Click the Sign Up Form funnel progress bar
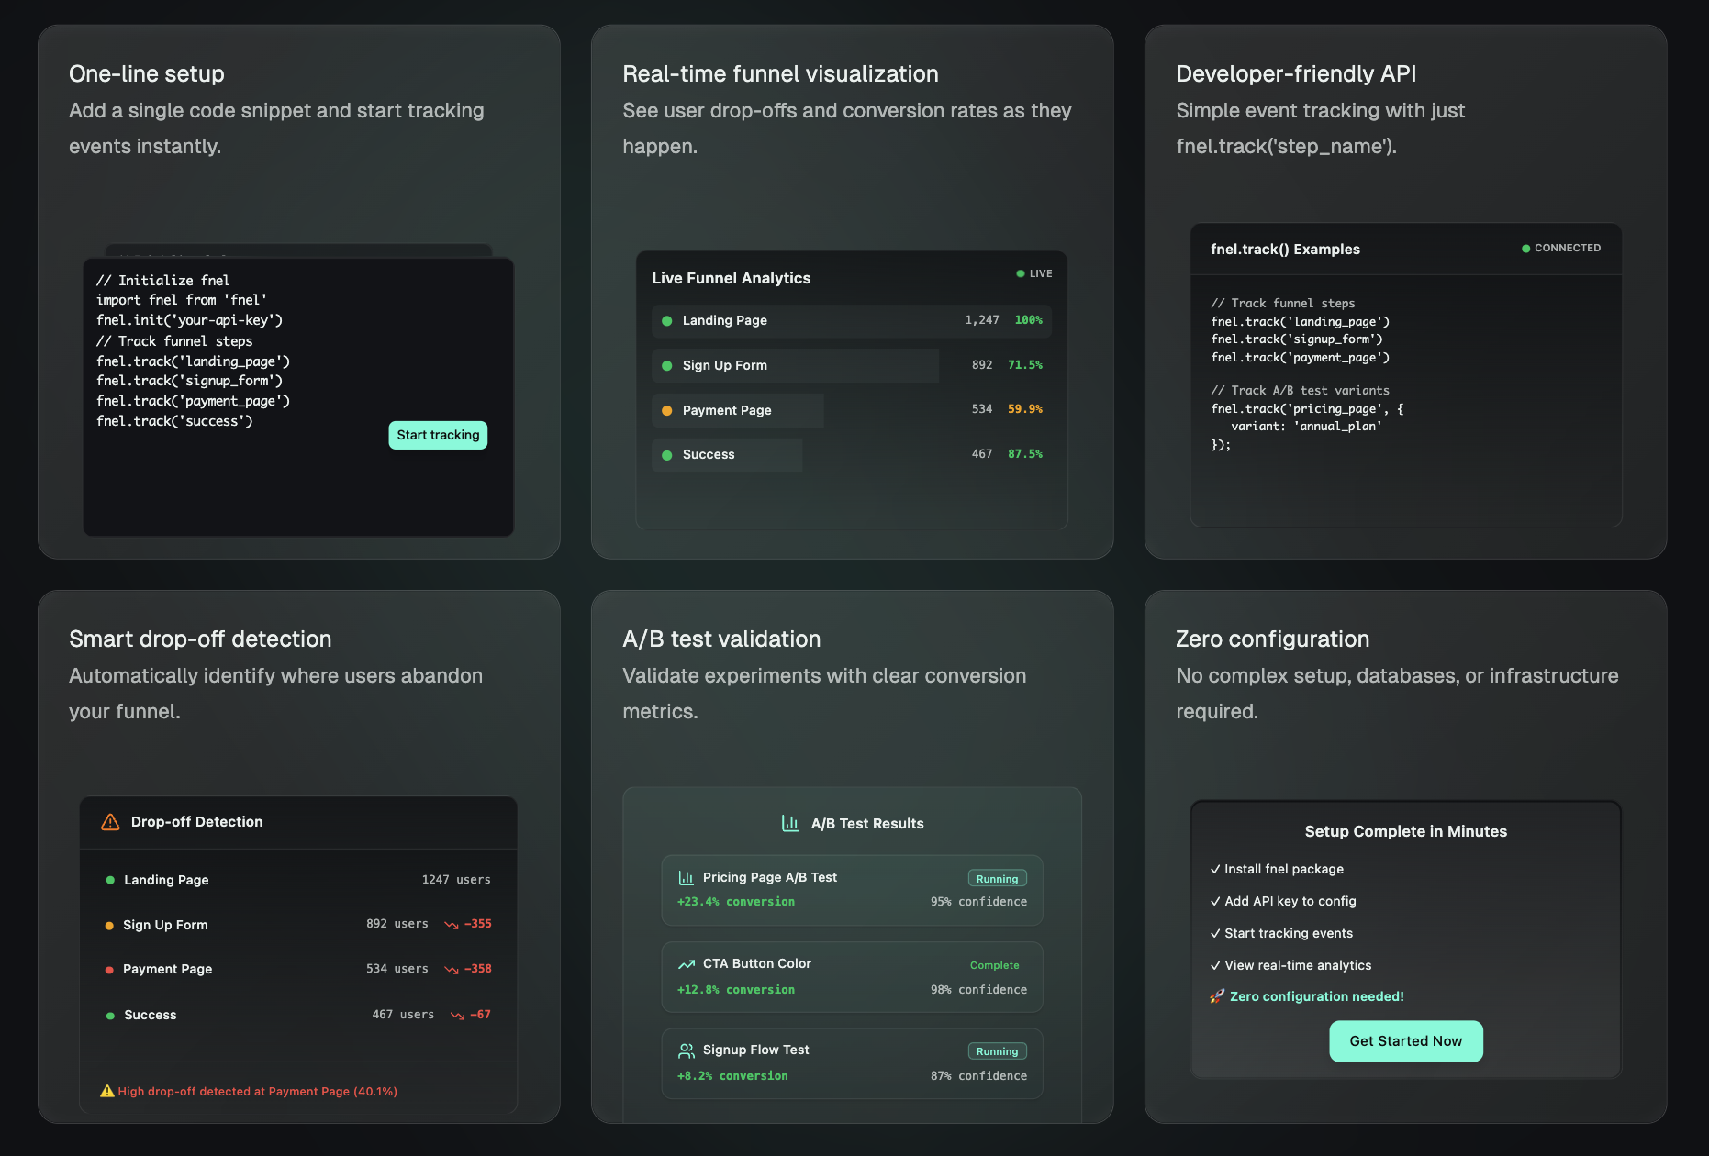Image resolution: width=1709 pixels, height=1156 pixels. [x=795, y=366]
